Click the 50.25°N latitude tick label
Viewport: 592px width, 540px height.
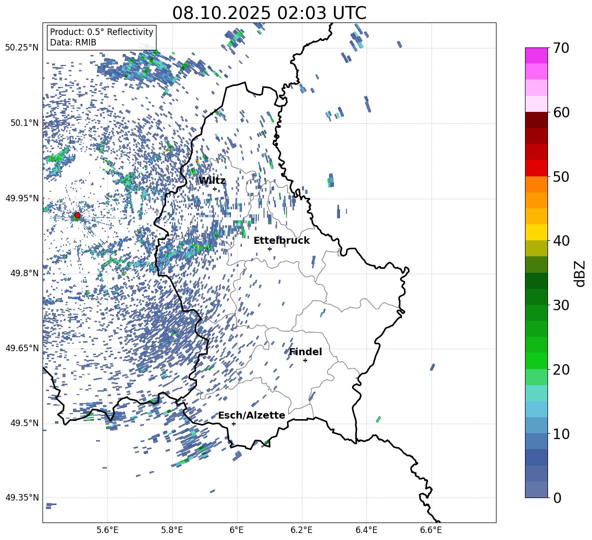coord(21,48)
